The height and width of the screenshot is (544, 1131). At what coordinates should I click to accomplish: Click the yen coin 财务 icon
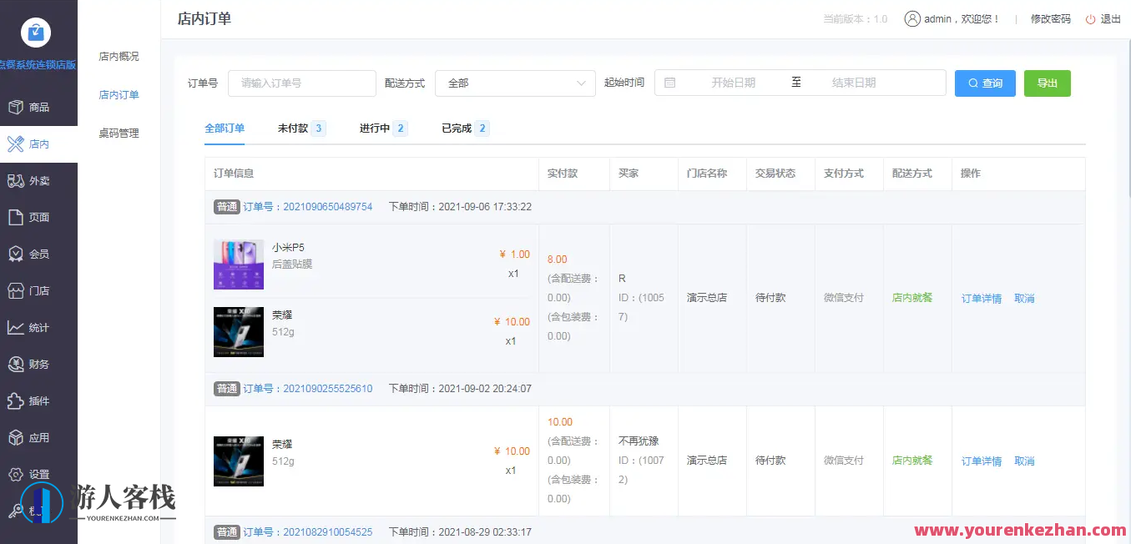(15, 364)
